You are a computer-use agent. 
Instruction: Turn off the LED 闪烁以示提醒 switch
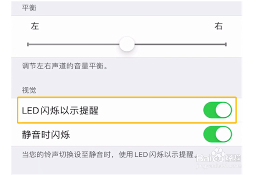click(217, 110)
